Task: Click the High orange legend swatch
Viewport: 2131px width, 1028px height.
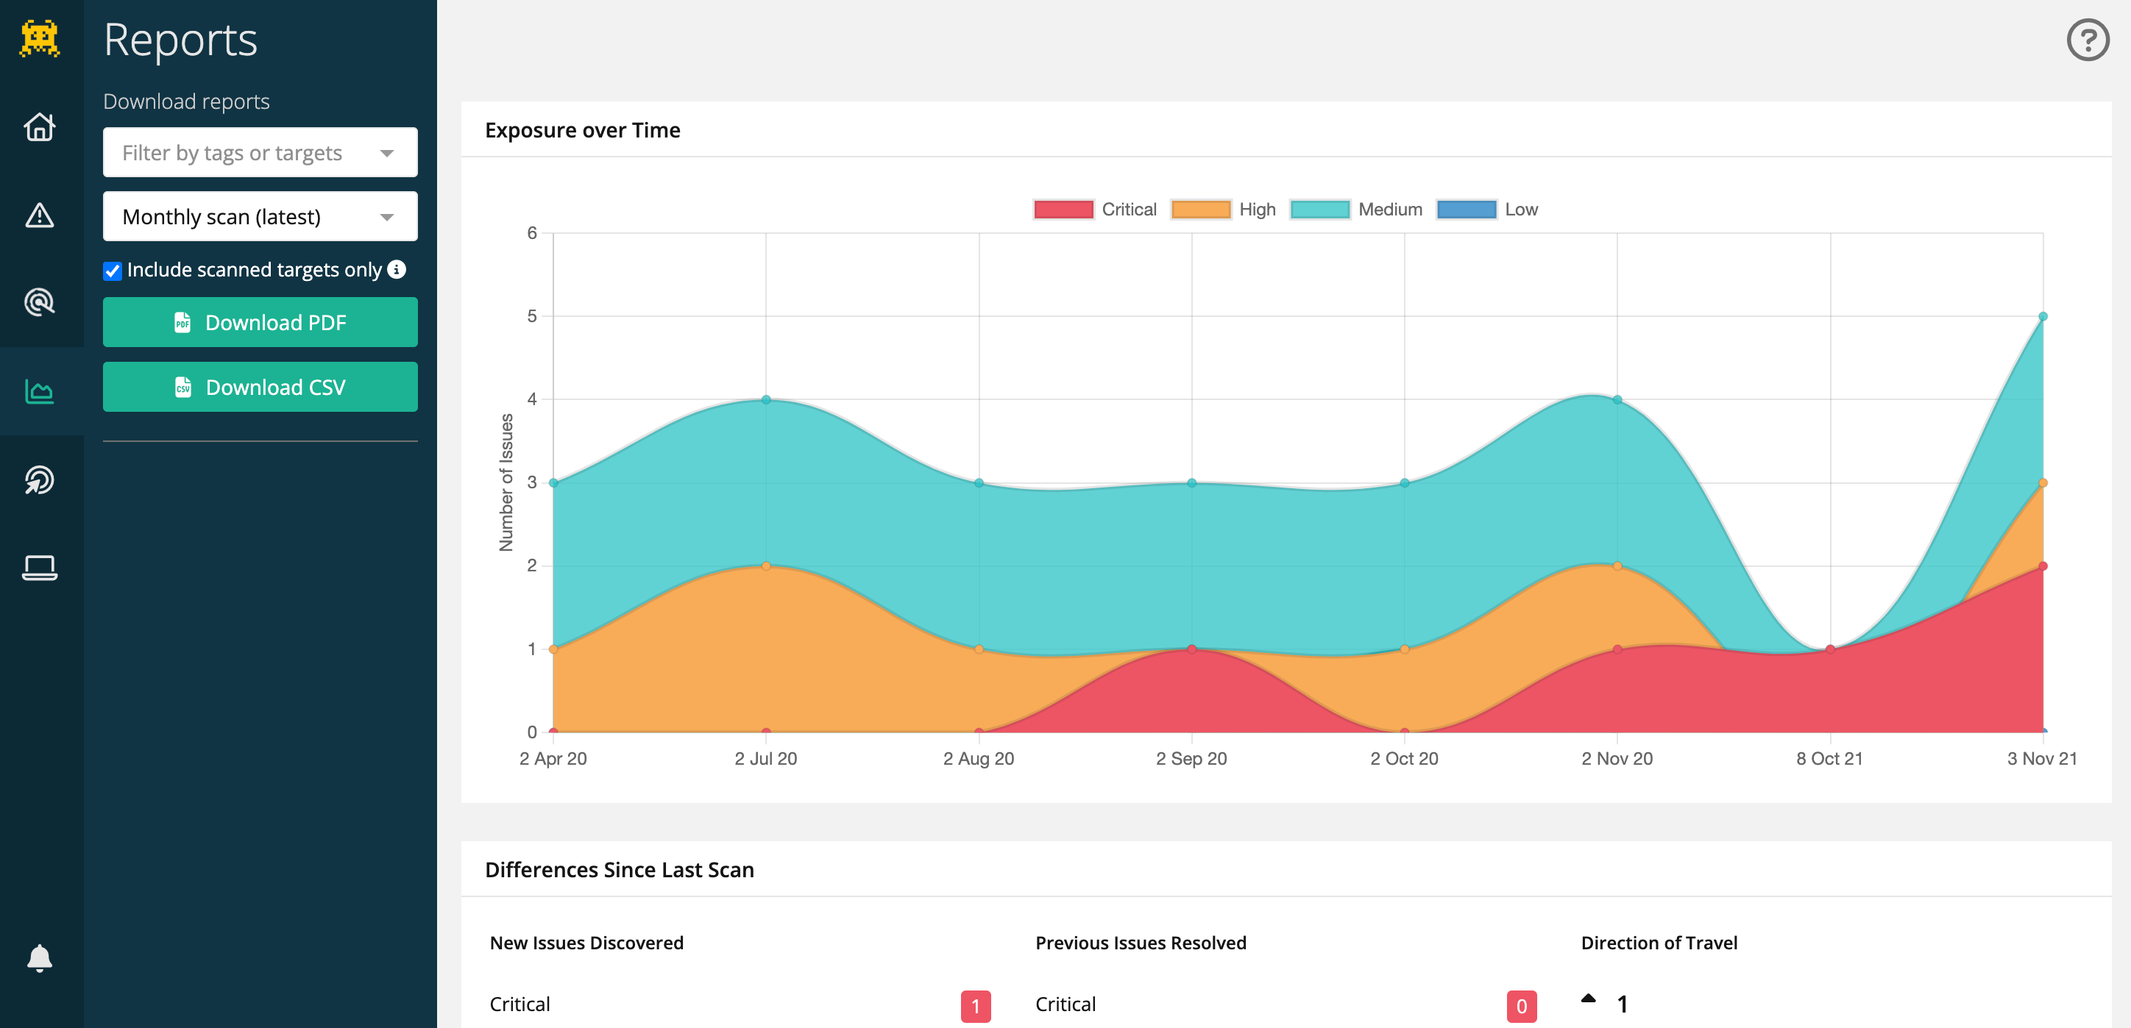Action: 1200,210
